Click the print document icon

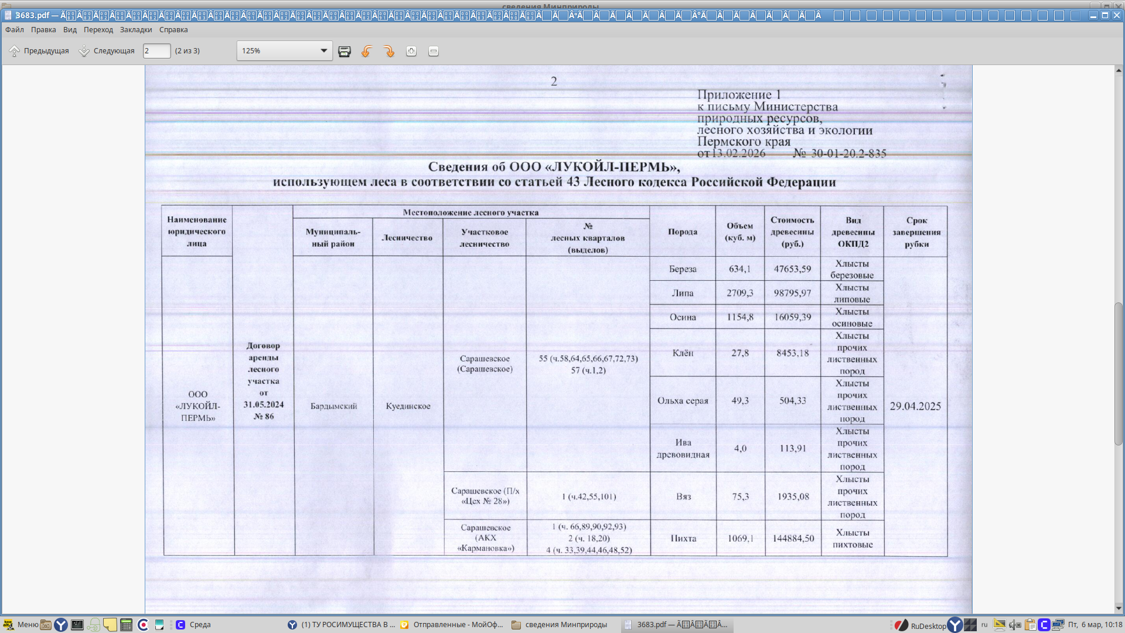coord(345,52)
